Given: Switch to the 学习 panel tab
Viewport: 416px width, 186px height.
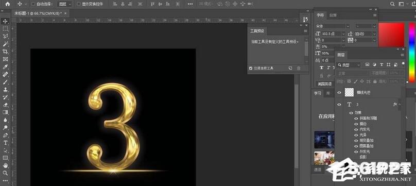Looking at the screenshot, I should [x=318, y=93].
